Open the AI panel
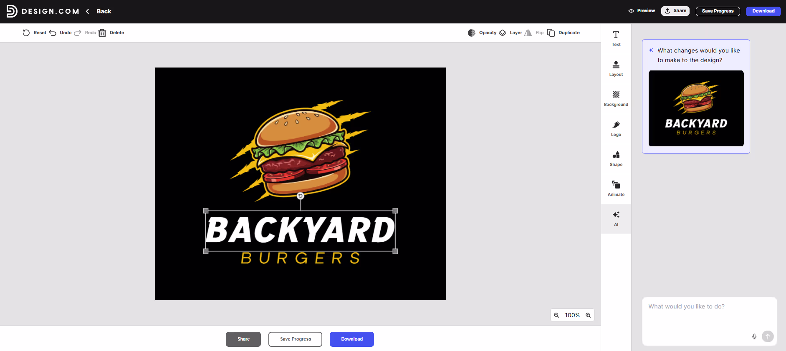The height and width of the screenshot is (351, 786). pyautogui.click(x=616, y=219)
